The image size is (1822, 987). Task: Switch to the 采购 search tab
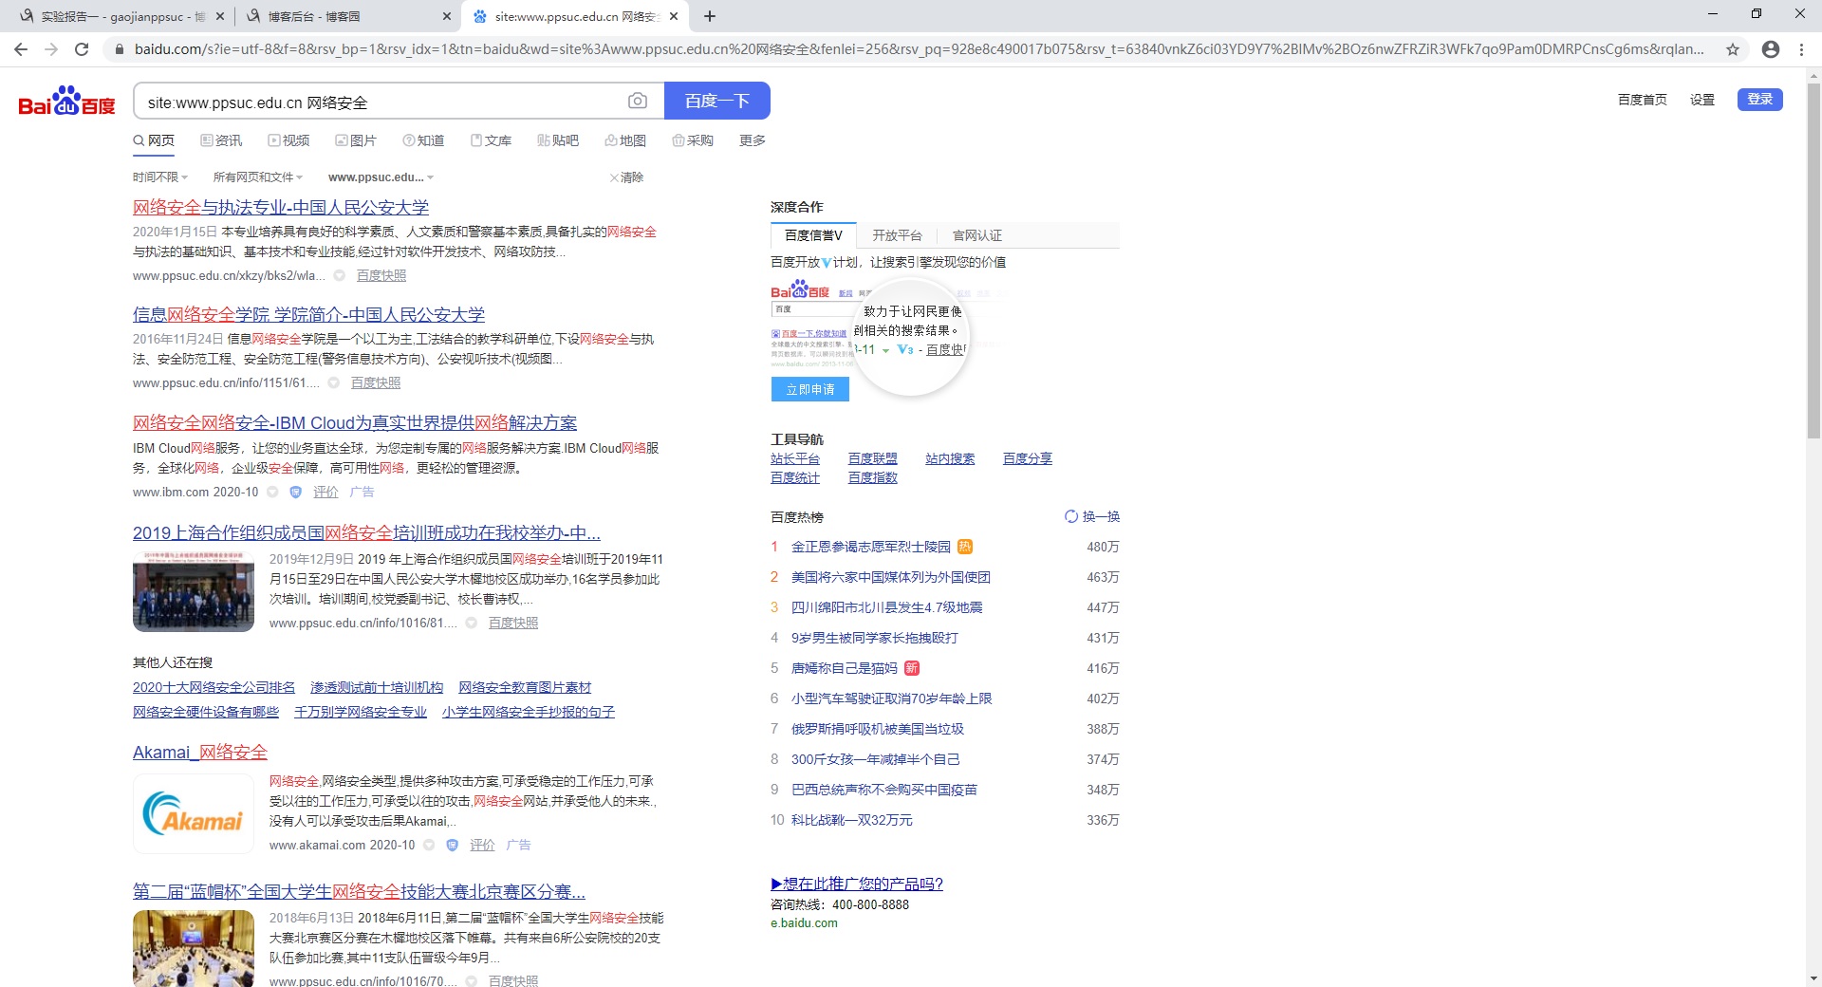(x=693, y=140)
